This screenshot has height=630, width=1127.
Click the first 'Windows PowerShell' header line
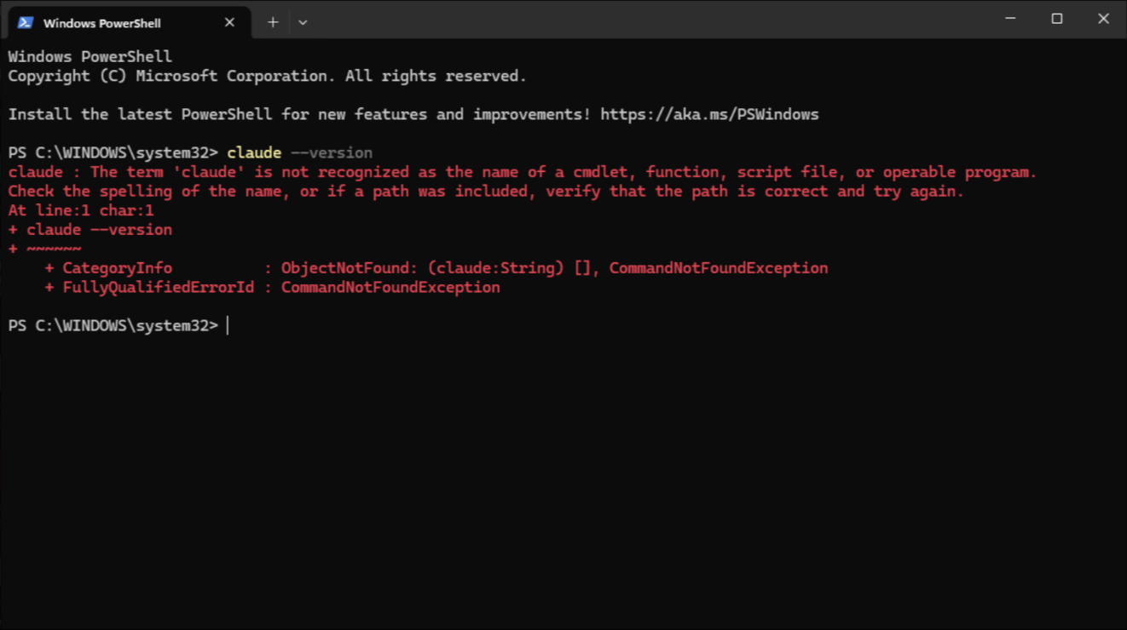click(90, 56)
